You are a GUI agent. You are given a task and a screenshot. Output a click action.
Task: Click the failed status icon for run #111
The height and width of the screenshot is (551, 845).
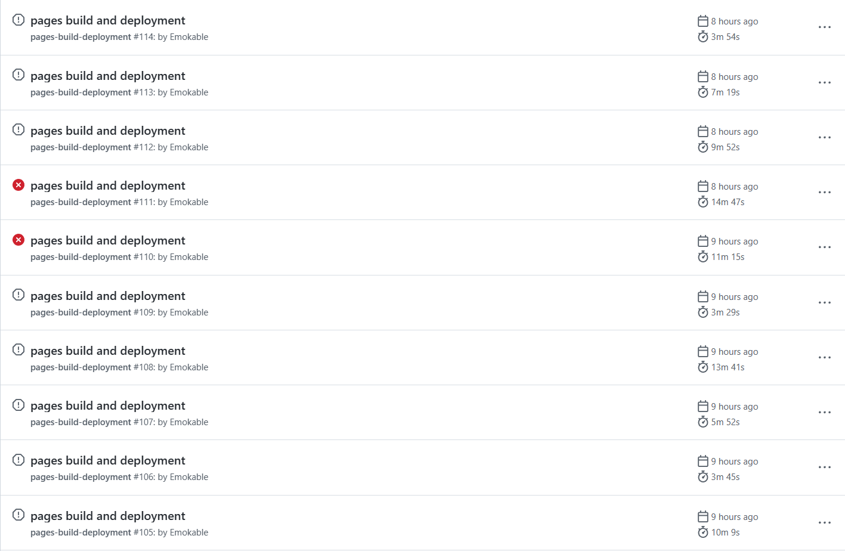(x=18, y=185)
